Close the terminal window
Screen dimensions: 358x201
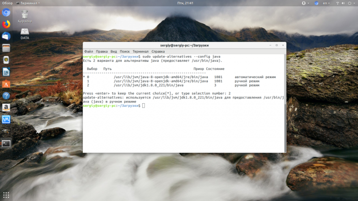283,46
